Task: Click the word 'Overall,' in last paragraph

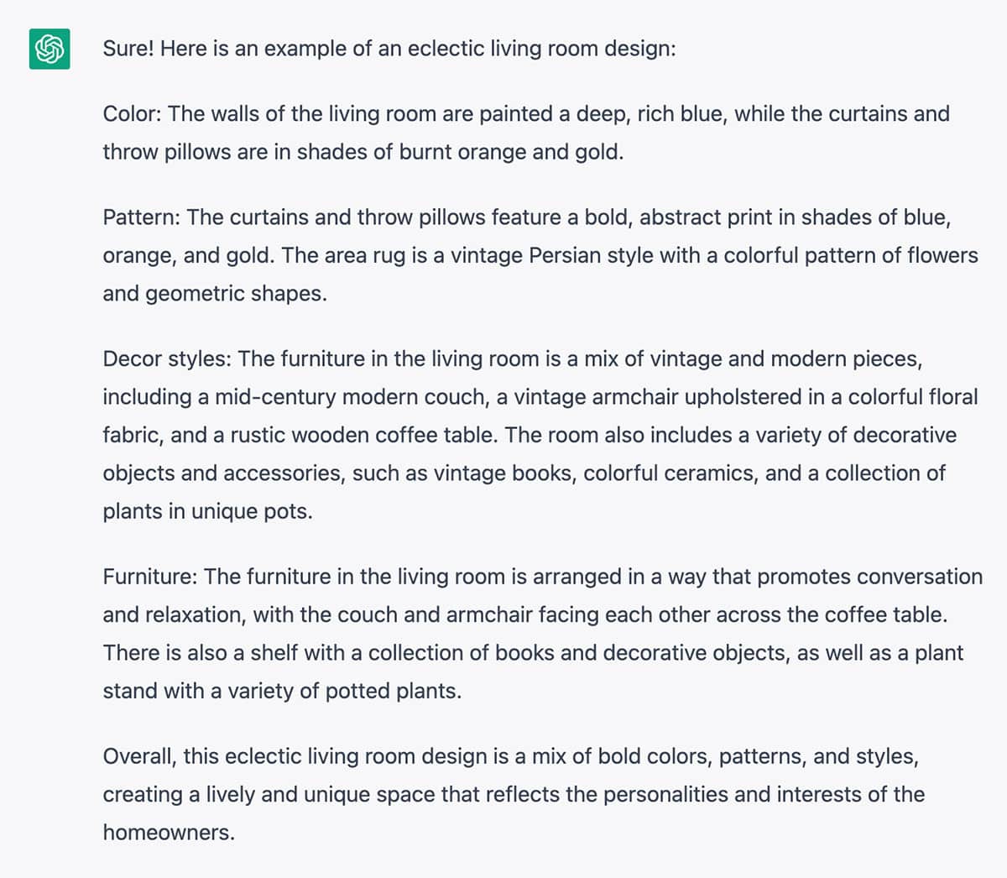Action: (140, 756)
